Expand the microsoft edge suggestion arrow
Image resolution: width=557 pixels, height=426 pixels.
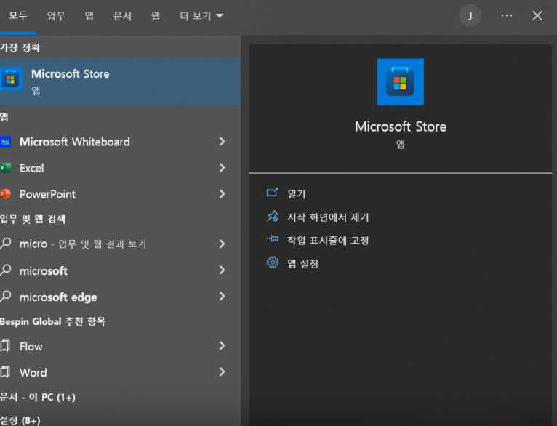[223, 296]
